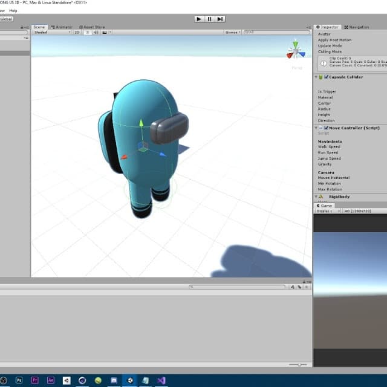
Task: Click the Move Controller script icon
Action: (321, 128)
